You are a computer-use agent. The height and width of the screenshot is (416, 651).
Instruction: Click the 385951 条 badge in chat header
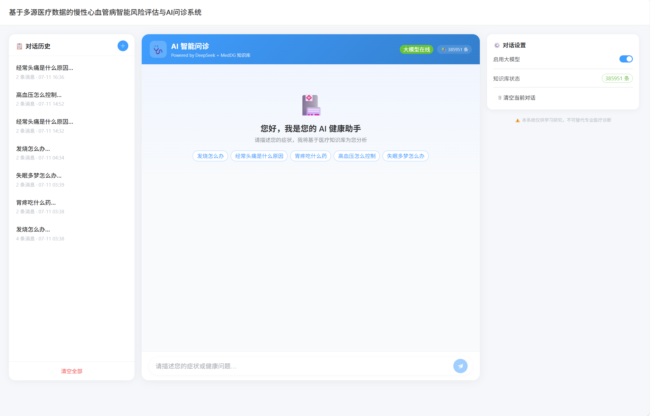click(455, 49)
